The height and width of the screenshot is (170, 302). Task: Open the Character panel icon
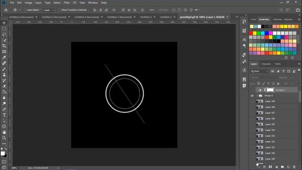click(244, 40)
